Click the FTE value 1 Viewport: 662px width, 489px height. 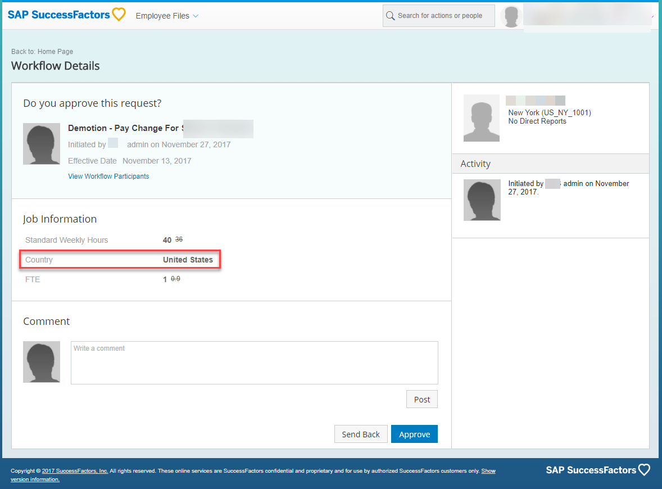(x=165, y=279)
